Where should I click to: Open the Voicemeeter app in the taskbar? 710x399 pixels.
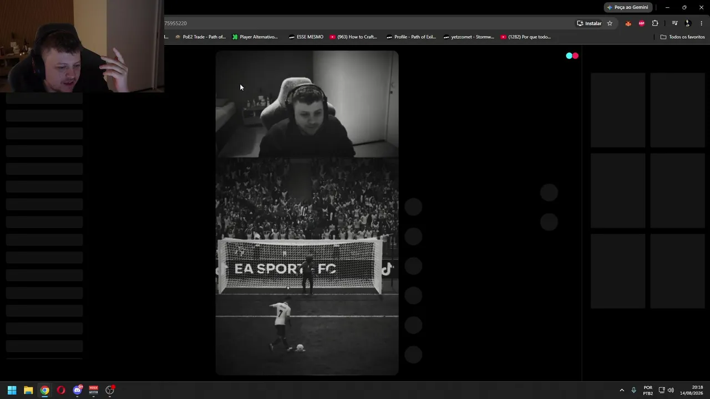click(x=93, y=390)
